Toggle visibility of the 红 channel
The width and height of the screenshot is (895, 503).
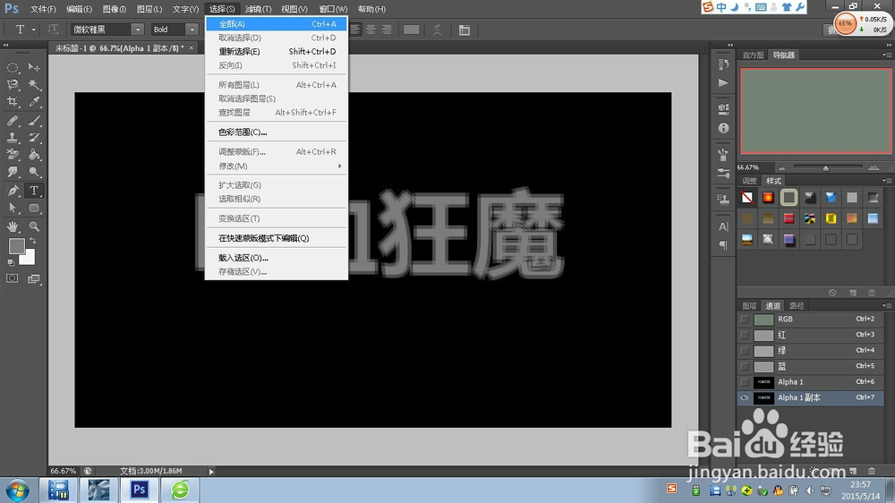745,335
